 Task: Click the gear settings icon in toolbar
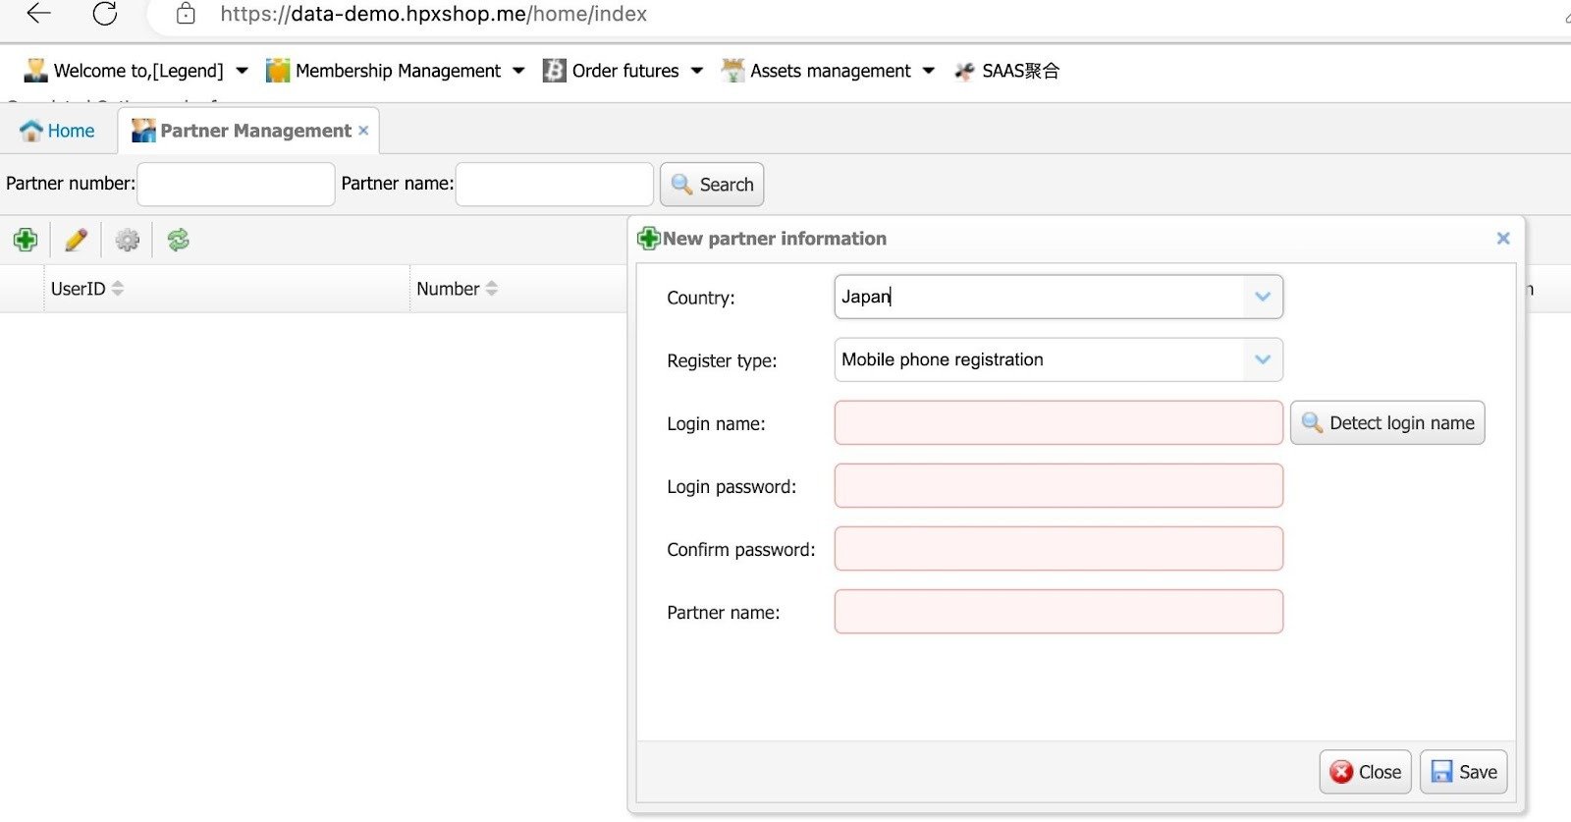[128, 240]
